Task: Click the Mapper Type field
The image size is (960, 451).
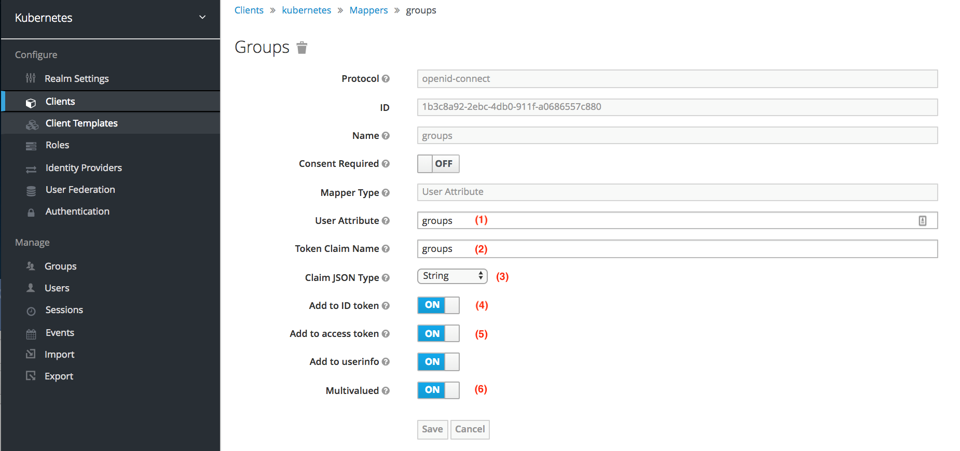Action: (677, 192)
